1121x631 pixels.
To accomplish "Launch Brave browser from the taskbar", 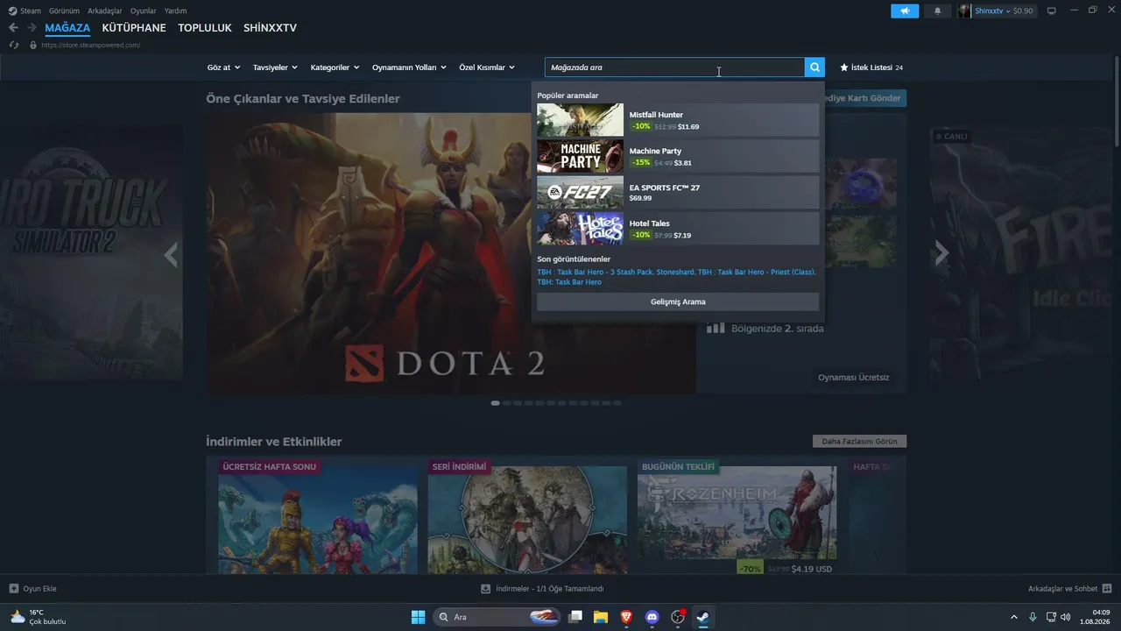I will point(626,617).
